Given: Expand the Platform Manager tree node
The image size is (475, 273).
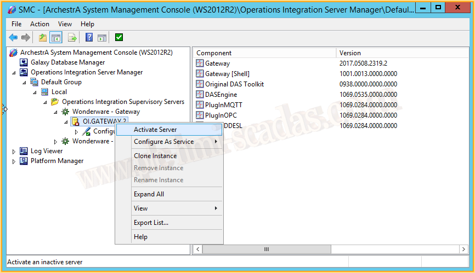Looking at the screenshot, I should 14,161.
